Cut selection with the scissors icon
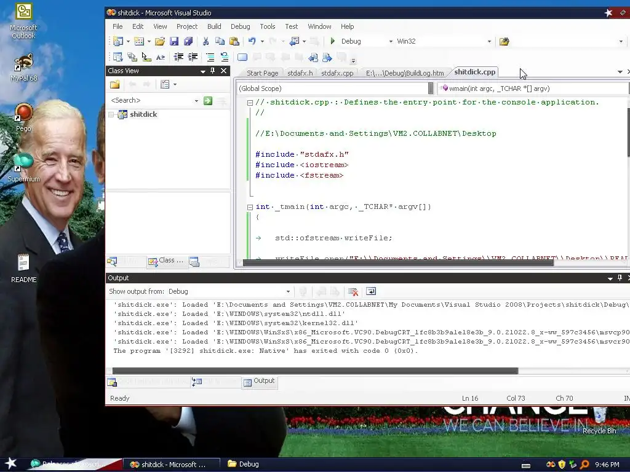The width and height of the screenshot is (630, 472). pyautogui.click(x=205, y=41)
